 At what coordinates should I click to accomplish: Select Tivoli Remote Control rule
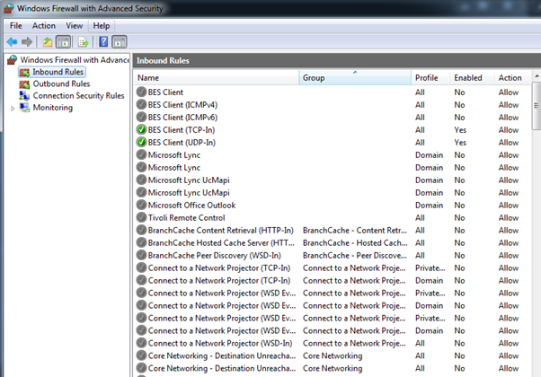point(186,217)
